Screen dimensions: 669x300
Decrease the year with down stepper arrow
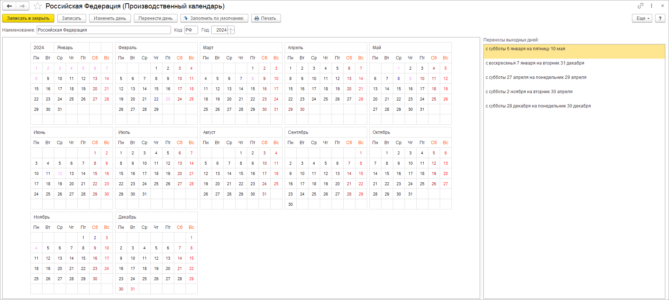coord(231,32)
